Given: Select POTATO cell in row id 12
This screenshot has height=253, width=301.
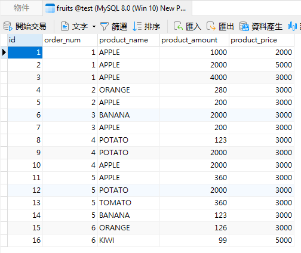Looking at the screenshot, I should click(x=128, y=190).
